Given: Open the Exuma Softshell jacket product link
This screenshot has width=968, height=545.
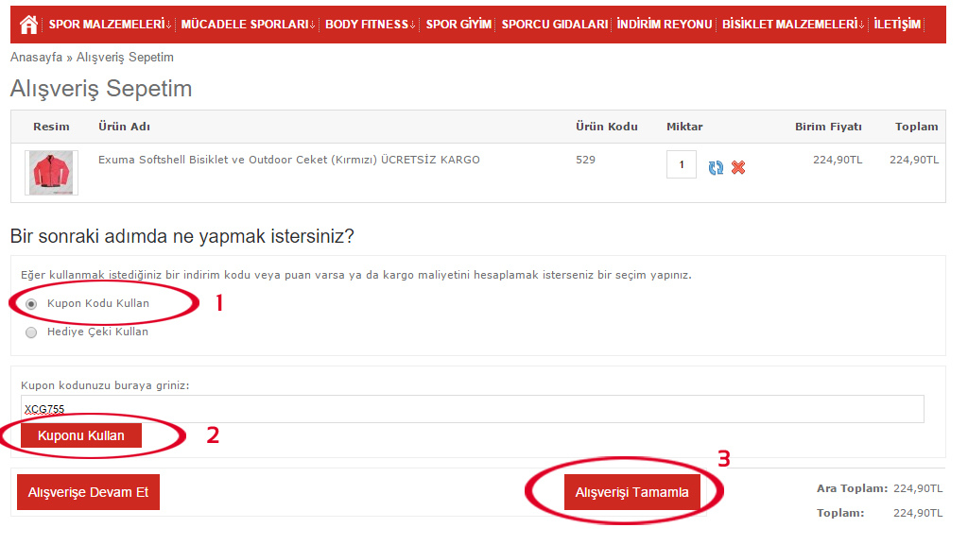Looking at the screenshot, I should [x=288, y=160].
